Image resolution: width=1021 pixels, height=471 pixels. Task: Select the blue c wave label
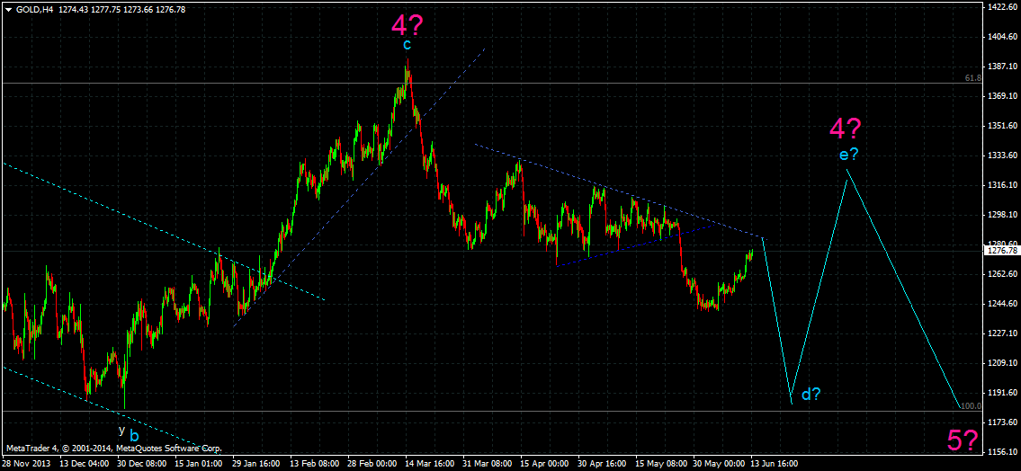(407, 45)
